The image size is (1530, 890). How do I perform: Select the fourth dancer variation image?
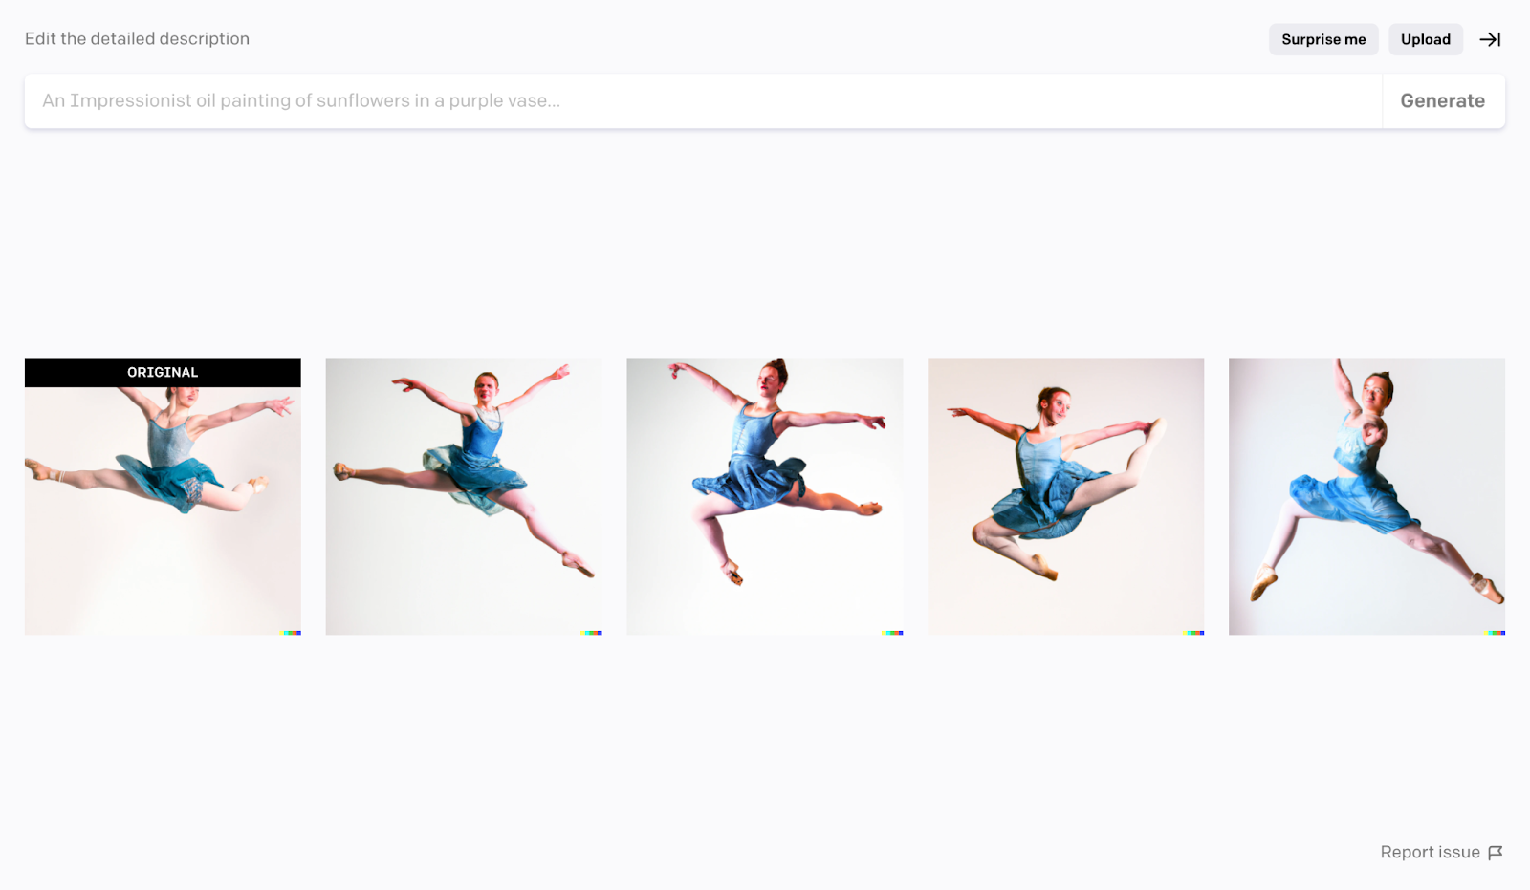point(1065,497)
